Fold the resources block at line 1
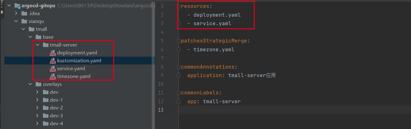The height and width of the screenshot is (129, 411). click(179, 6)
